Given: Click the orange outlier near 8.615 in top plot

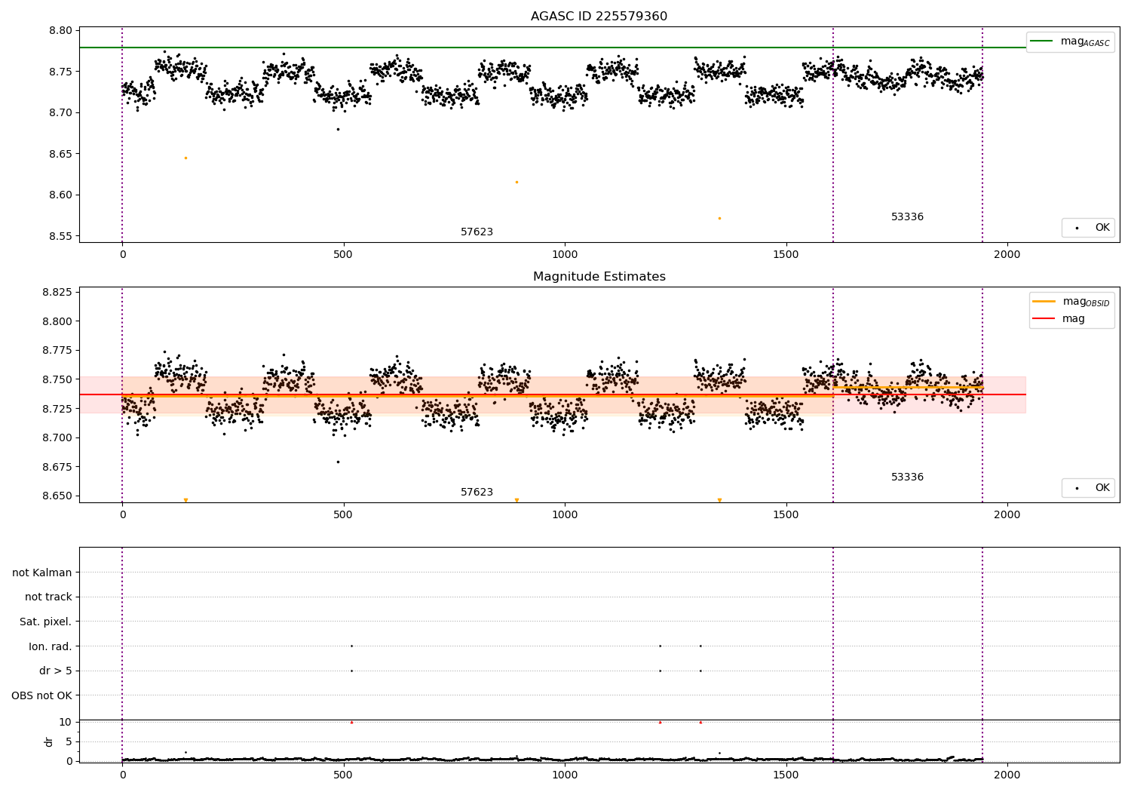Looking at the screenshot, I should tap(516, 182).
